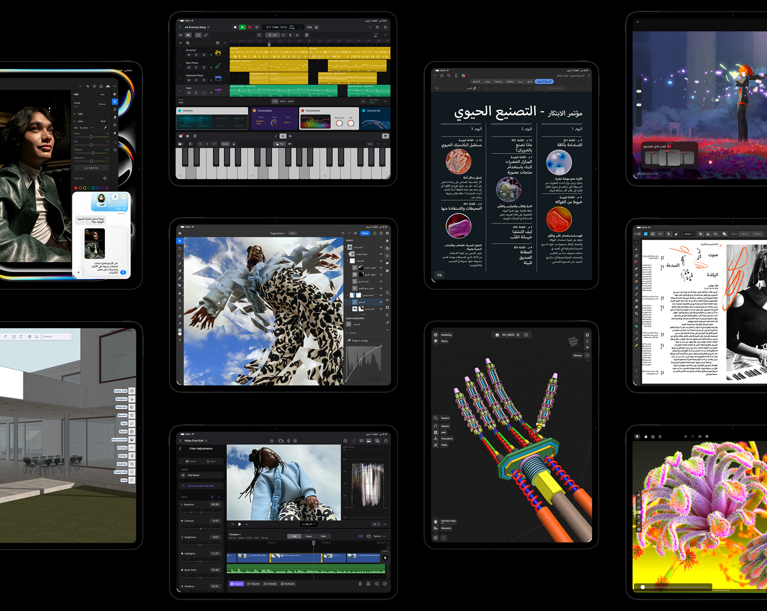Open Photoshop settings gear icon
Screen dimensions: 767x611
[x=387, y=233]
